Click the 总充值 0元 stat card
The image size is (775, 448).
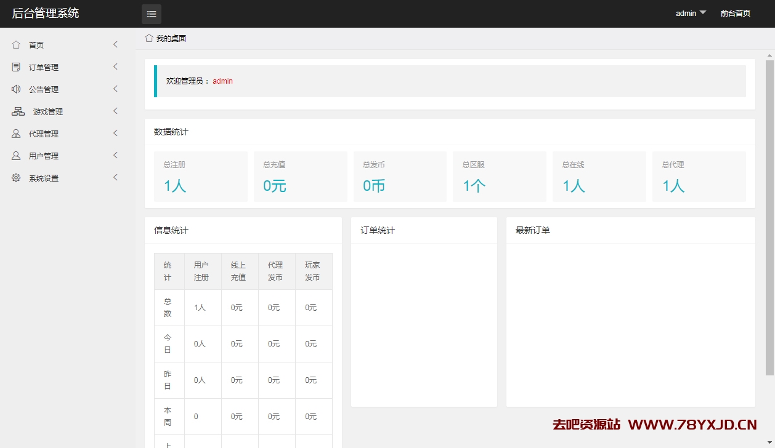301,177
